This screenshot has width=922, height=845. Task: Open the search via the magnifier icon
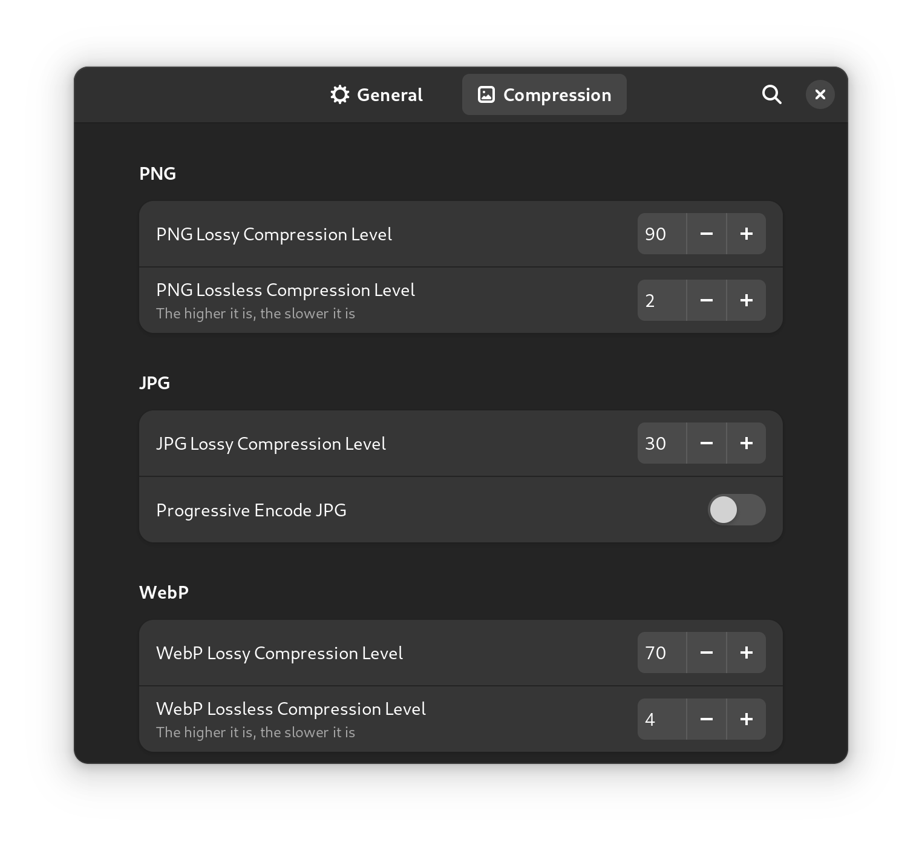click(771, 94)
